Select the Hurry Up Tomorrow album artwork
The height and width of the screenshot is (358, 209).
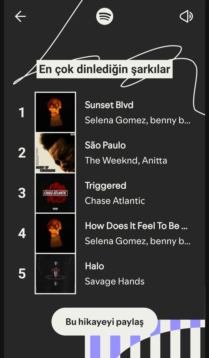click(x=55, y=152)
